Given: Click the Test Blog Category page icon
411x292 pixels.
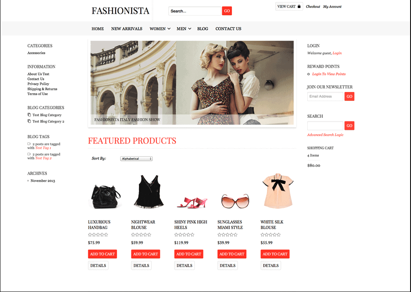Looking at the screenshot, I should [x=29, y=115].
